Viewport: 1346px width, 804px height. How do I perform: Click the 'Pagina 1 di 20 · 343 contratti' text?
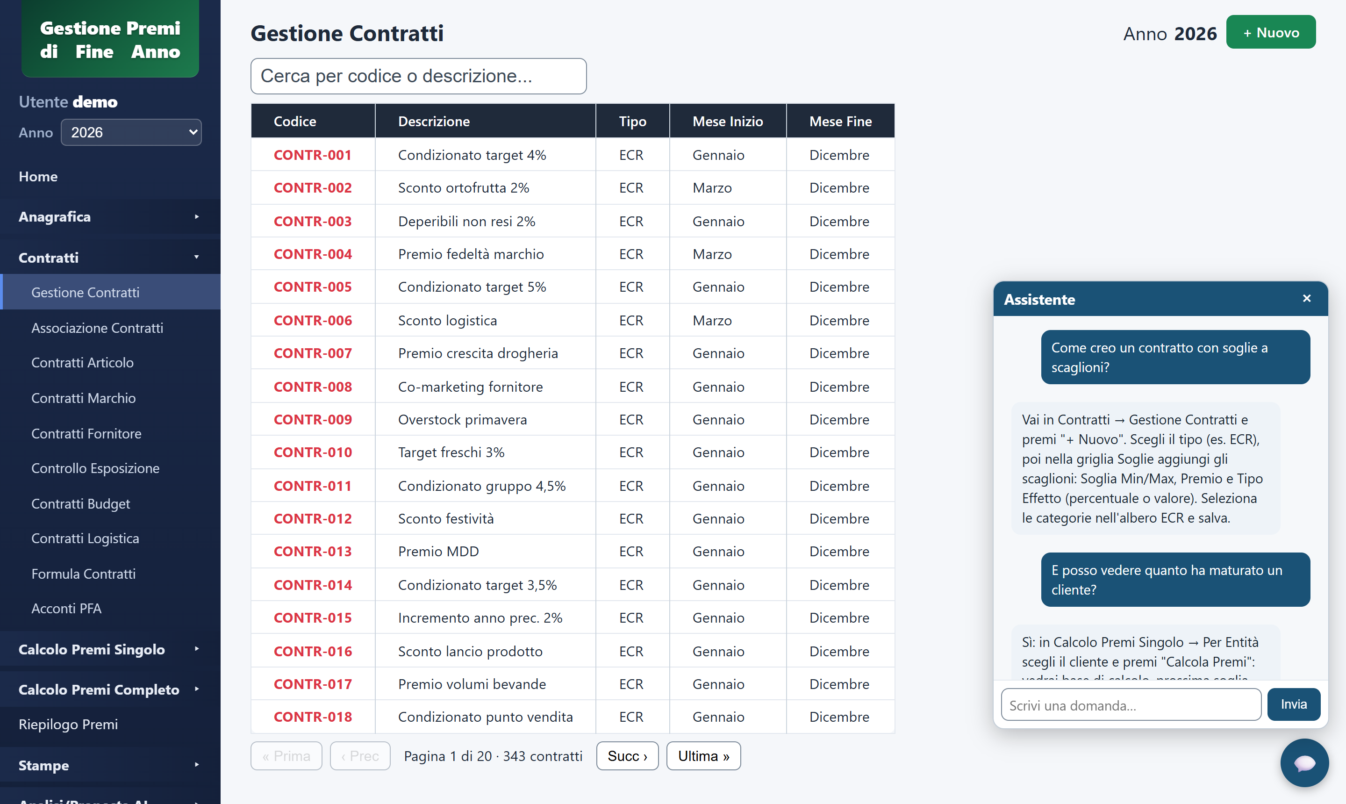pos(493,756)
